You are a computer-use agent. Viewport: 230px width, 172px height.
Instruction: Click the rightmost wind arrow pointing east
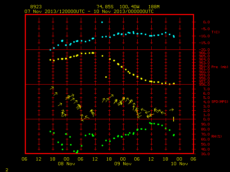(171, 110)
